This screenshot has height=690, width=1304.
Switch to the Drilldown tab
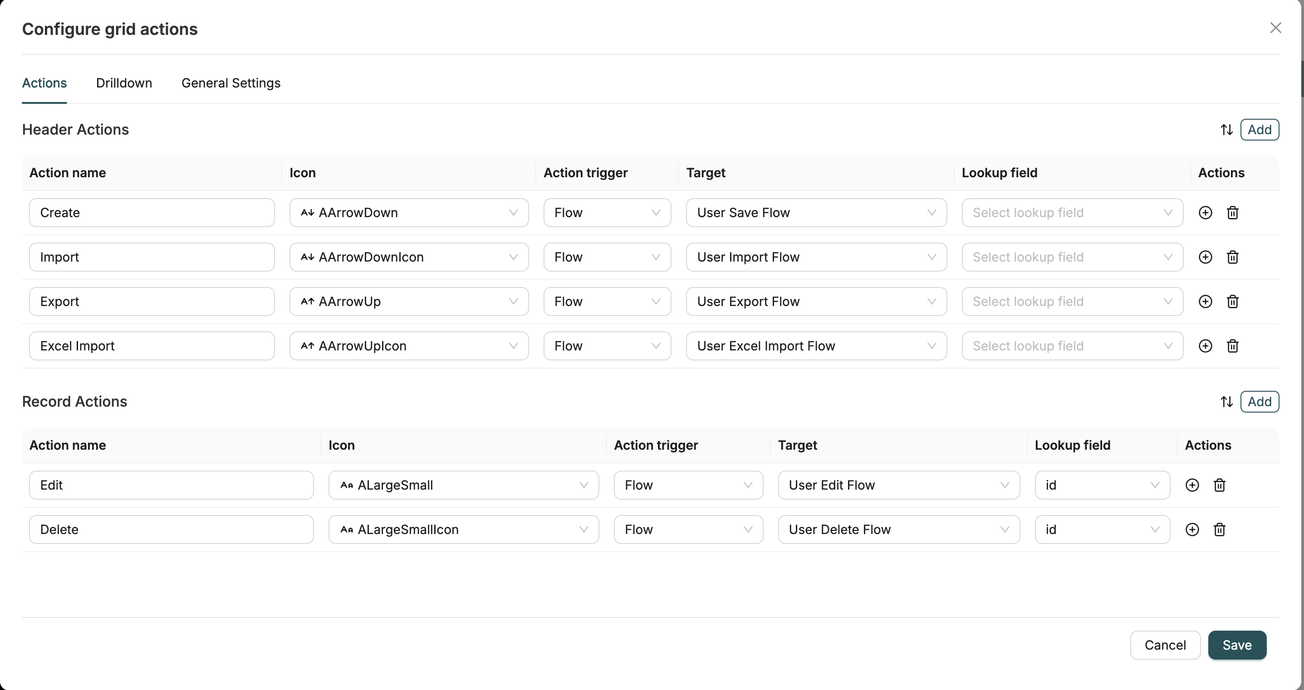coord(124,83)
